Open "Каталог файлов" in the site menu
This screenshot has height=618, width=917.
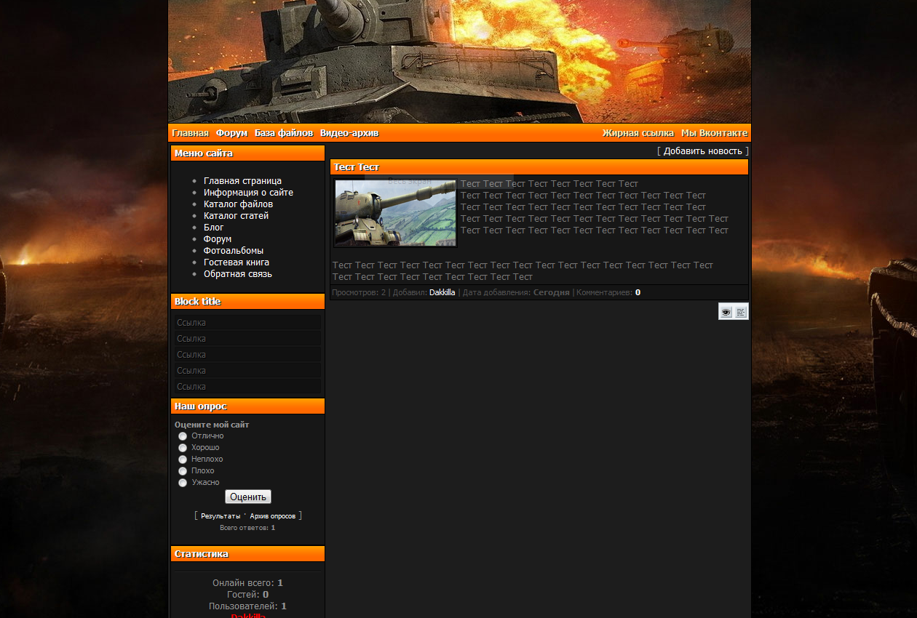coord(238,204)
